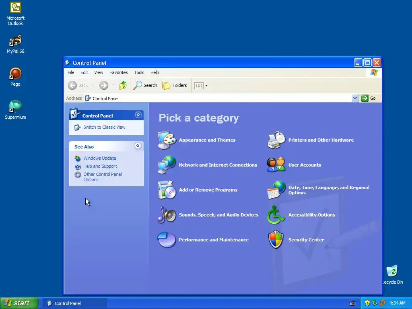Screen dimensions: 412x309
Task: Click the taskbar clock showing 4:34 AM
Action: [397, 303]
